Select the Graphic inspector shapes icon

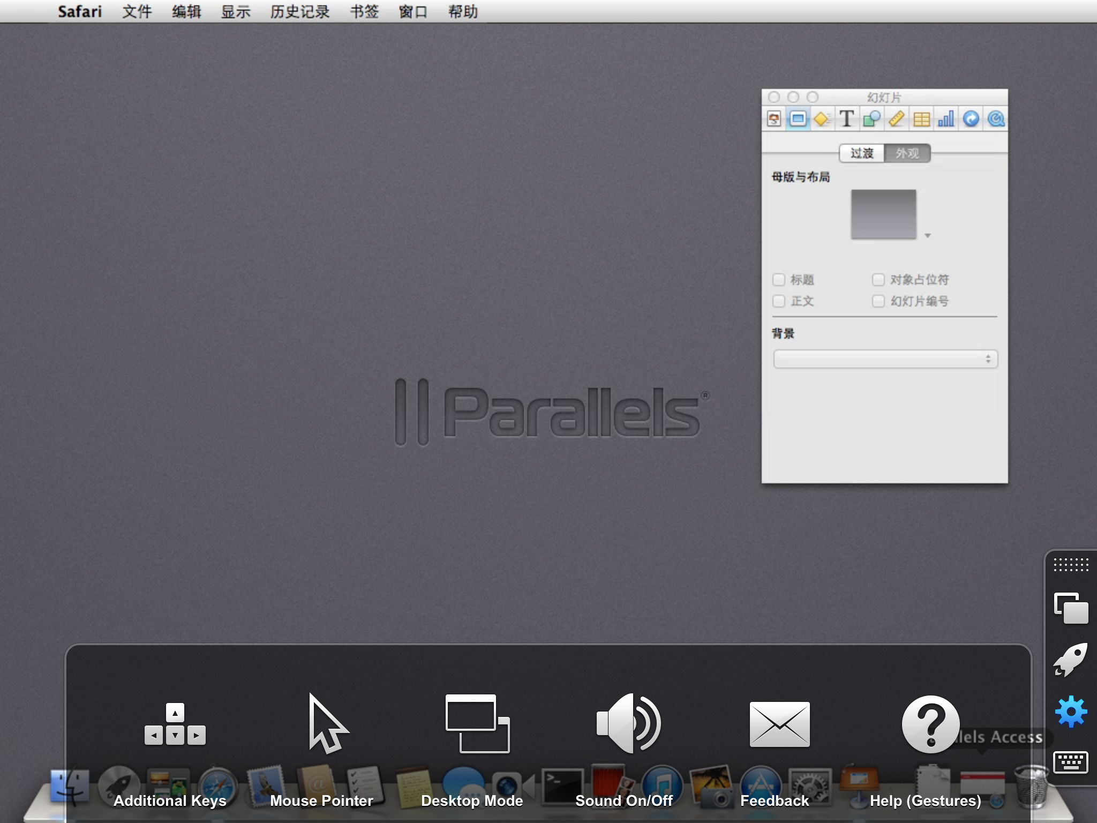pyautogui.click(x=871, y=119)
